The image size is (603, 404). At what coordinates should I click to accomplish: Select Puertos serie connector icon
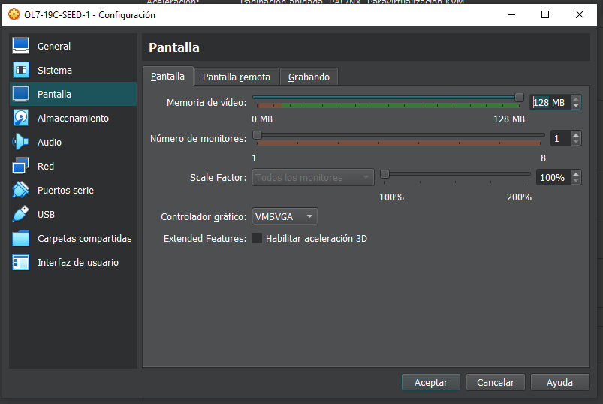(x=21, y=190)
